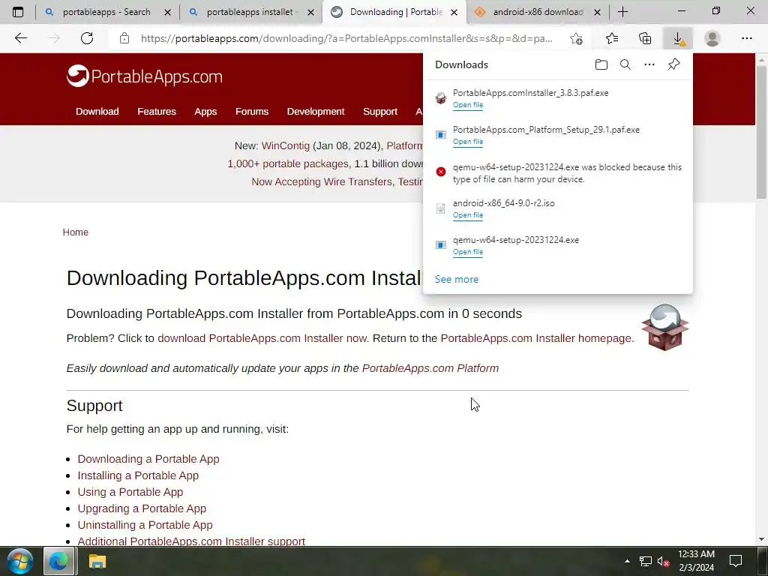
Task: Open downloads folder from Downloads panel
Action: [601, 64]
